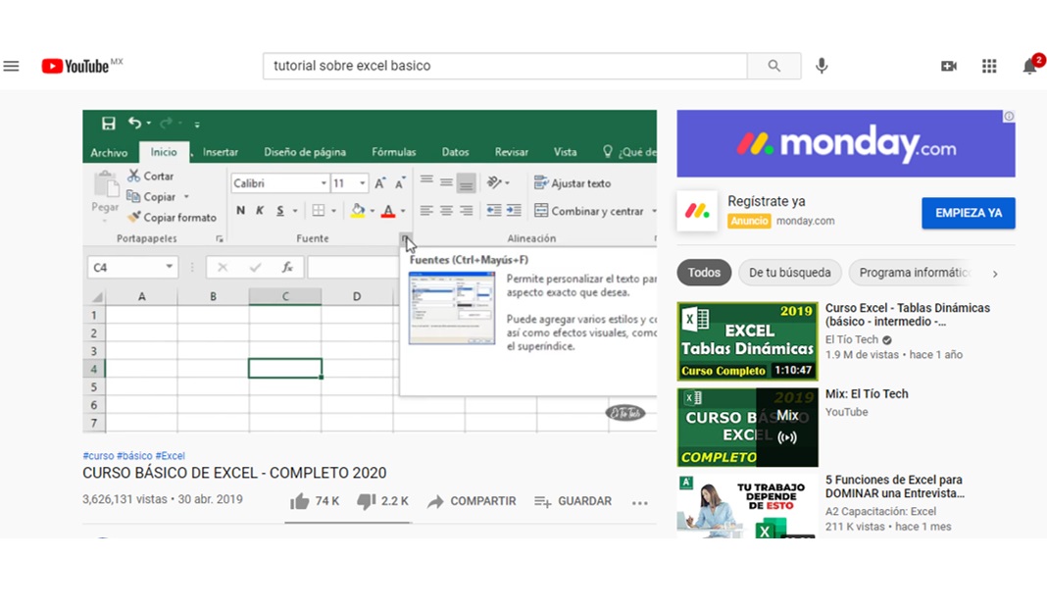1047x611 pixels.
Task: Open the El Tío Tech channel name
Action: [x=852, y=339]
